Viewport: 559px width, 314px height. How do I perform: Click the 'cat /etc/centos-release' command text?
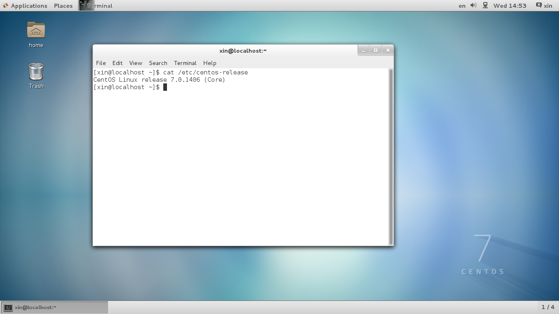[x=205, y=72]
